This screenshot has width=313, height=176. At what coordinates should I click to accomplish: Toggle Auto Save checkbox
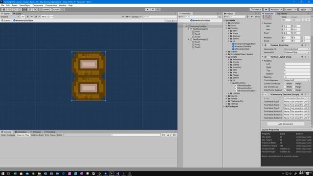165,21
